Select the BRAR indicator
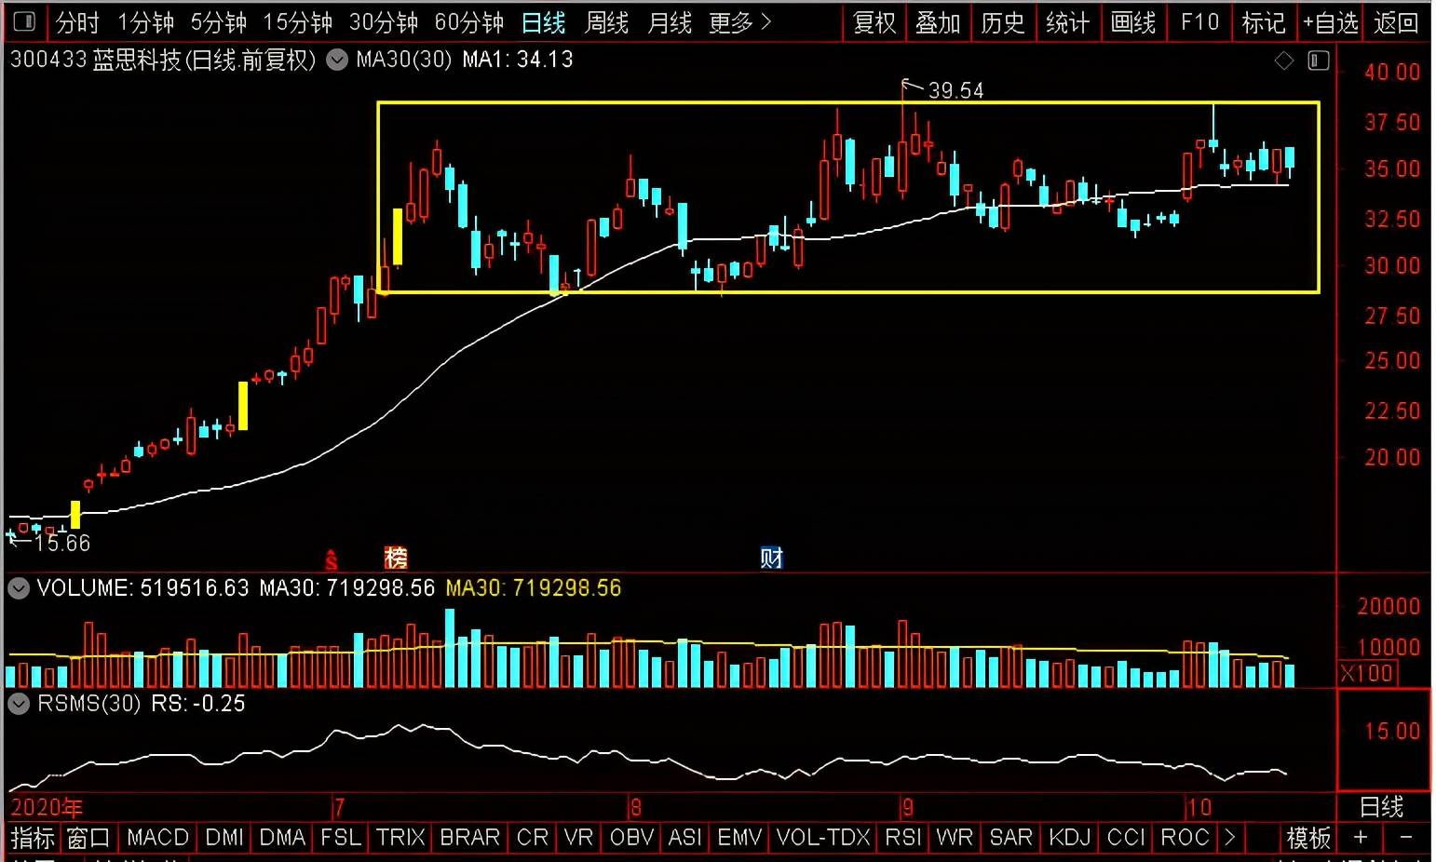Screen dimensions: 1436x862 [x=470, y=838]
